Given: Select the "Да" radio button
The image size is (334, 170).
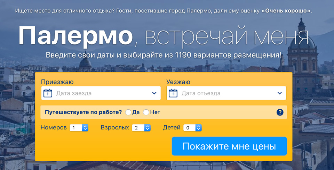Looking at the screenshot, I should tap(128, 112).
